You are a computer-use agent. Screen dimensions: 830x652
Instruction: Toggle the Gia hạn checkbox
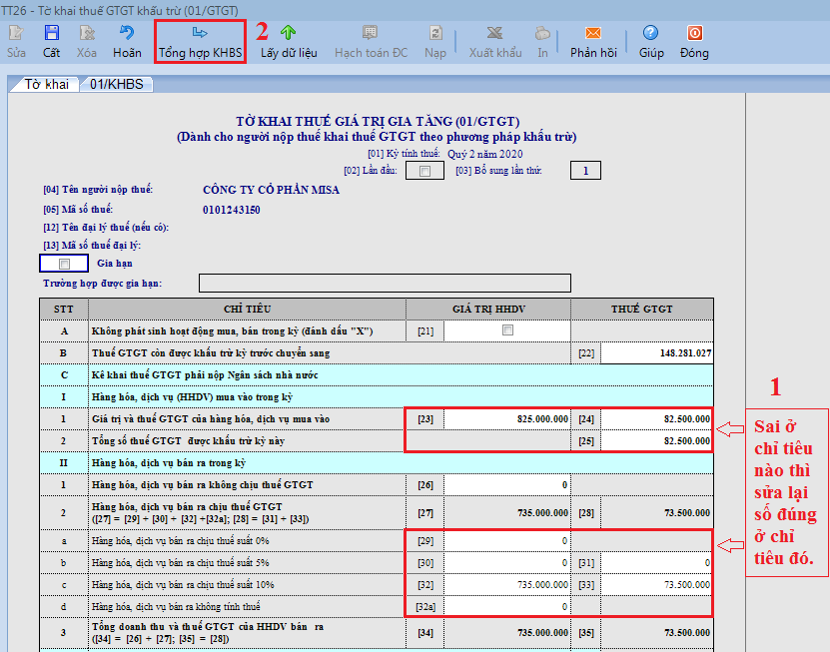pos(64,264)
